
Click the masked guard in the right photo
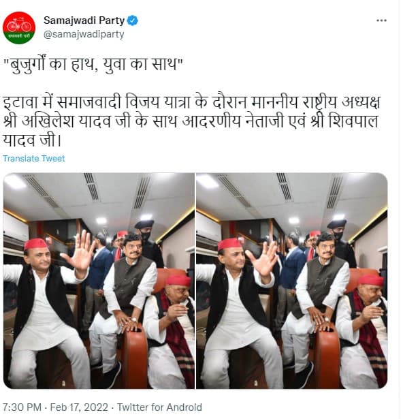[x=341, y=242]
